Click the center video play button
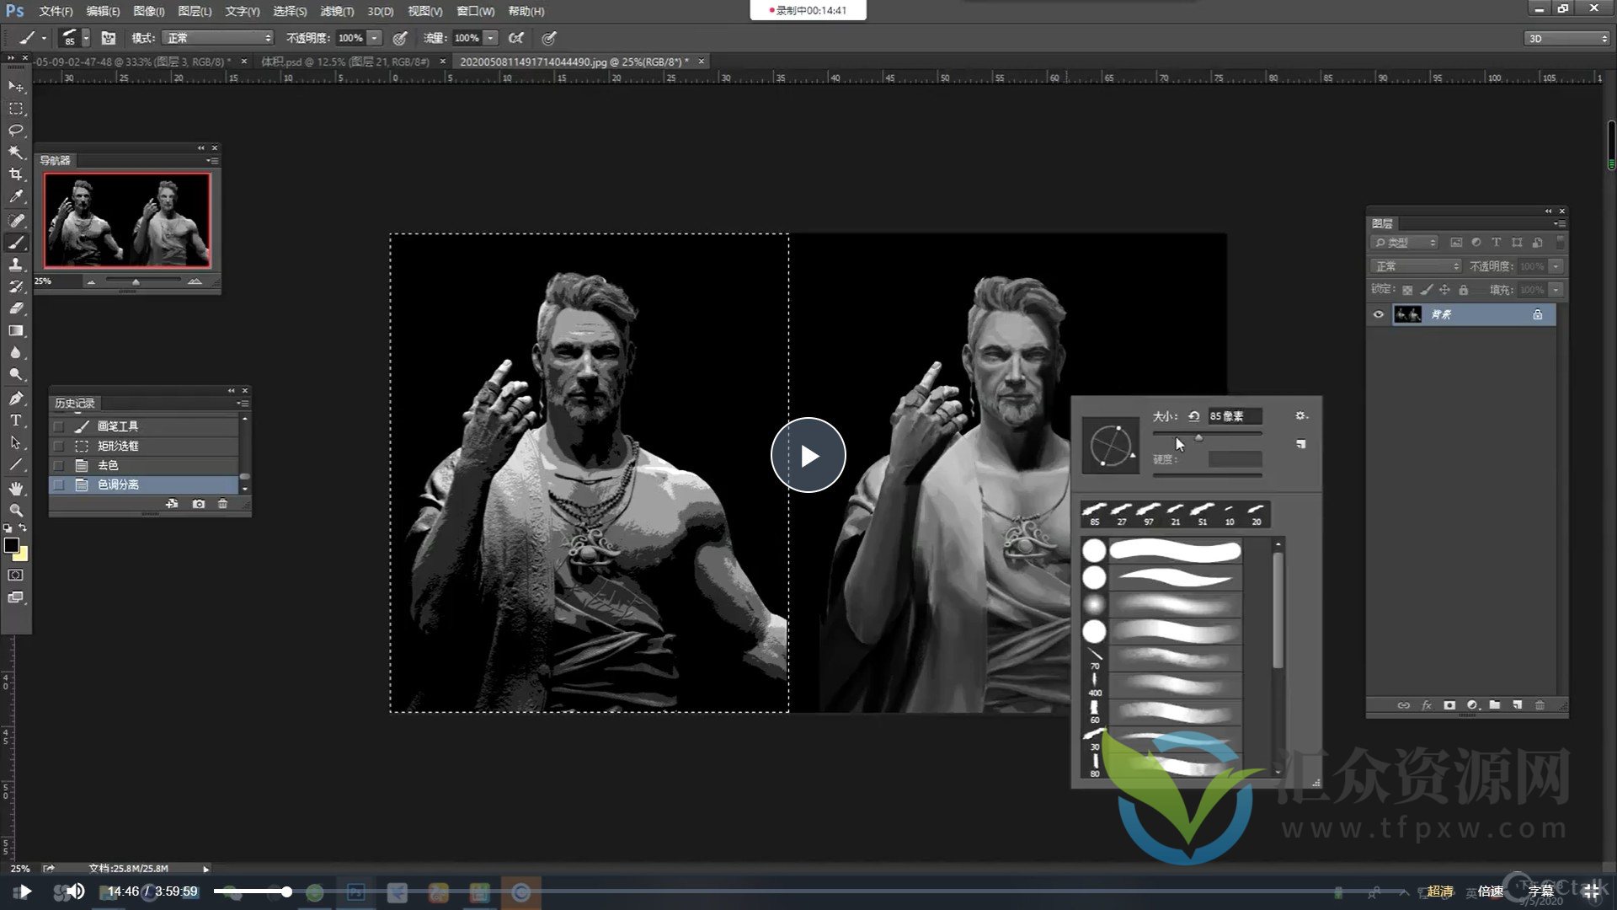 click(808, 456)
